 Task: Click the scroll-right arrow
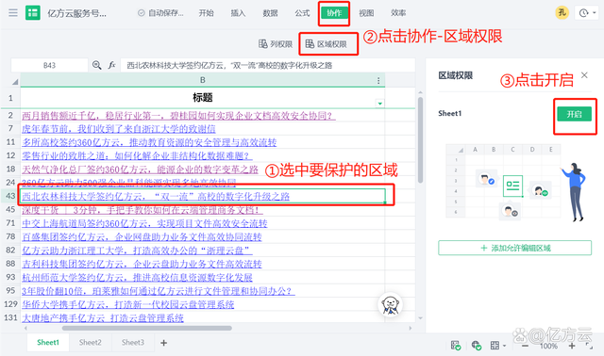tap(411, 329)
